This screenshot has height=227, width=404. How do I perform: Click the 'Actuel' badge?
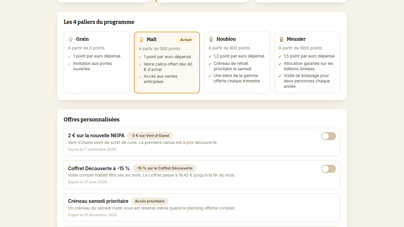186,40
